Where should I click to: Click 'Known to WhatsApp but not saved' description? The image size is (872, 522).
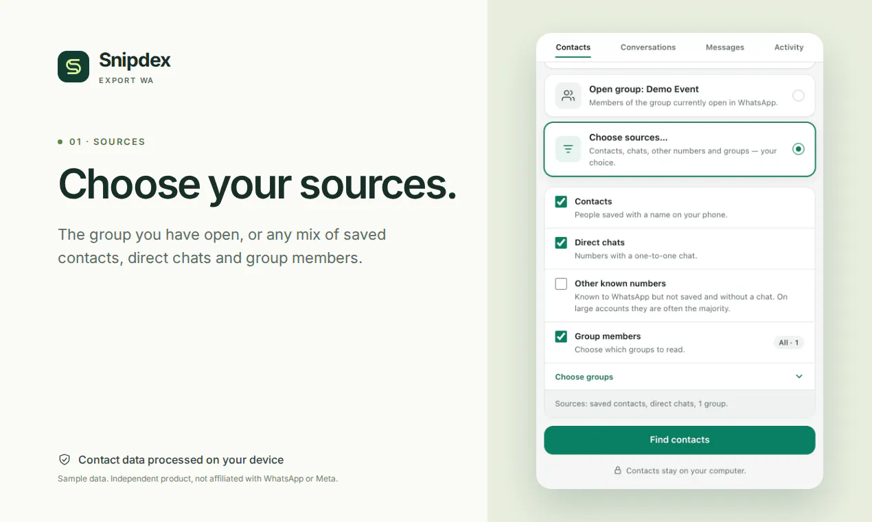[681, 303]
